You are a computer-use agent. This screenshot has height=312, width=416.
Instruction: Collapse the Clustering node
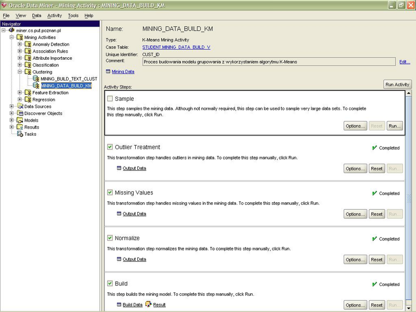pyautogui.click(x=20, y=72)
